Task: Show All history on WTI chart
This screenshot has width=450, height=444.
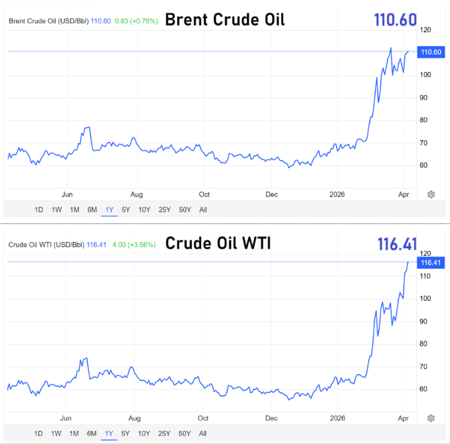Action: coord(203,433)
